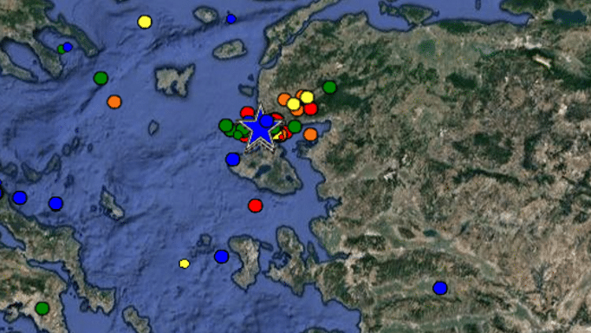Select the green marker in the northwest sea
The height and width of the screenshot is (333, 591).
pyautogui.click(x=101, y=78)
